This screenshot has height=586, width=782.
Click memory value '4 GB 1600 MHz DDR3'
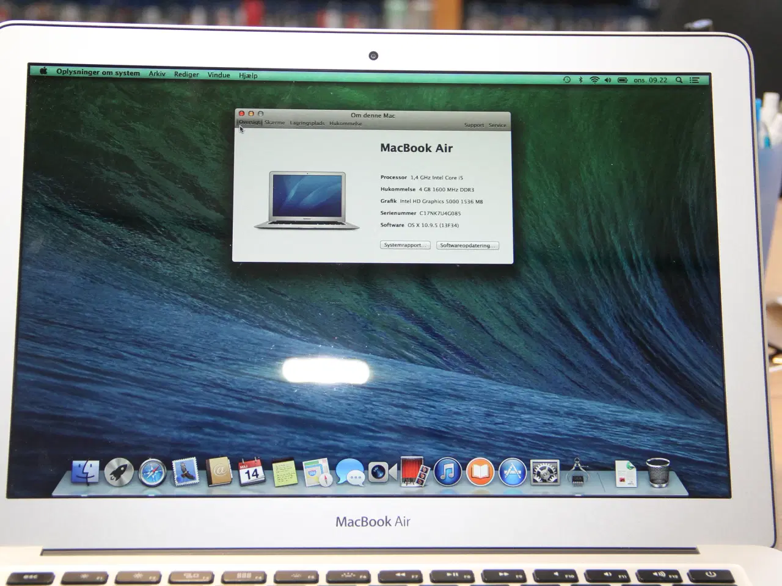click(447, 190)
